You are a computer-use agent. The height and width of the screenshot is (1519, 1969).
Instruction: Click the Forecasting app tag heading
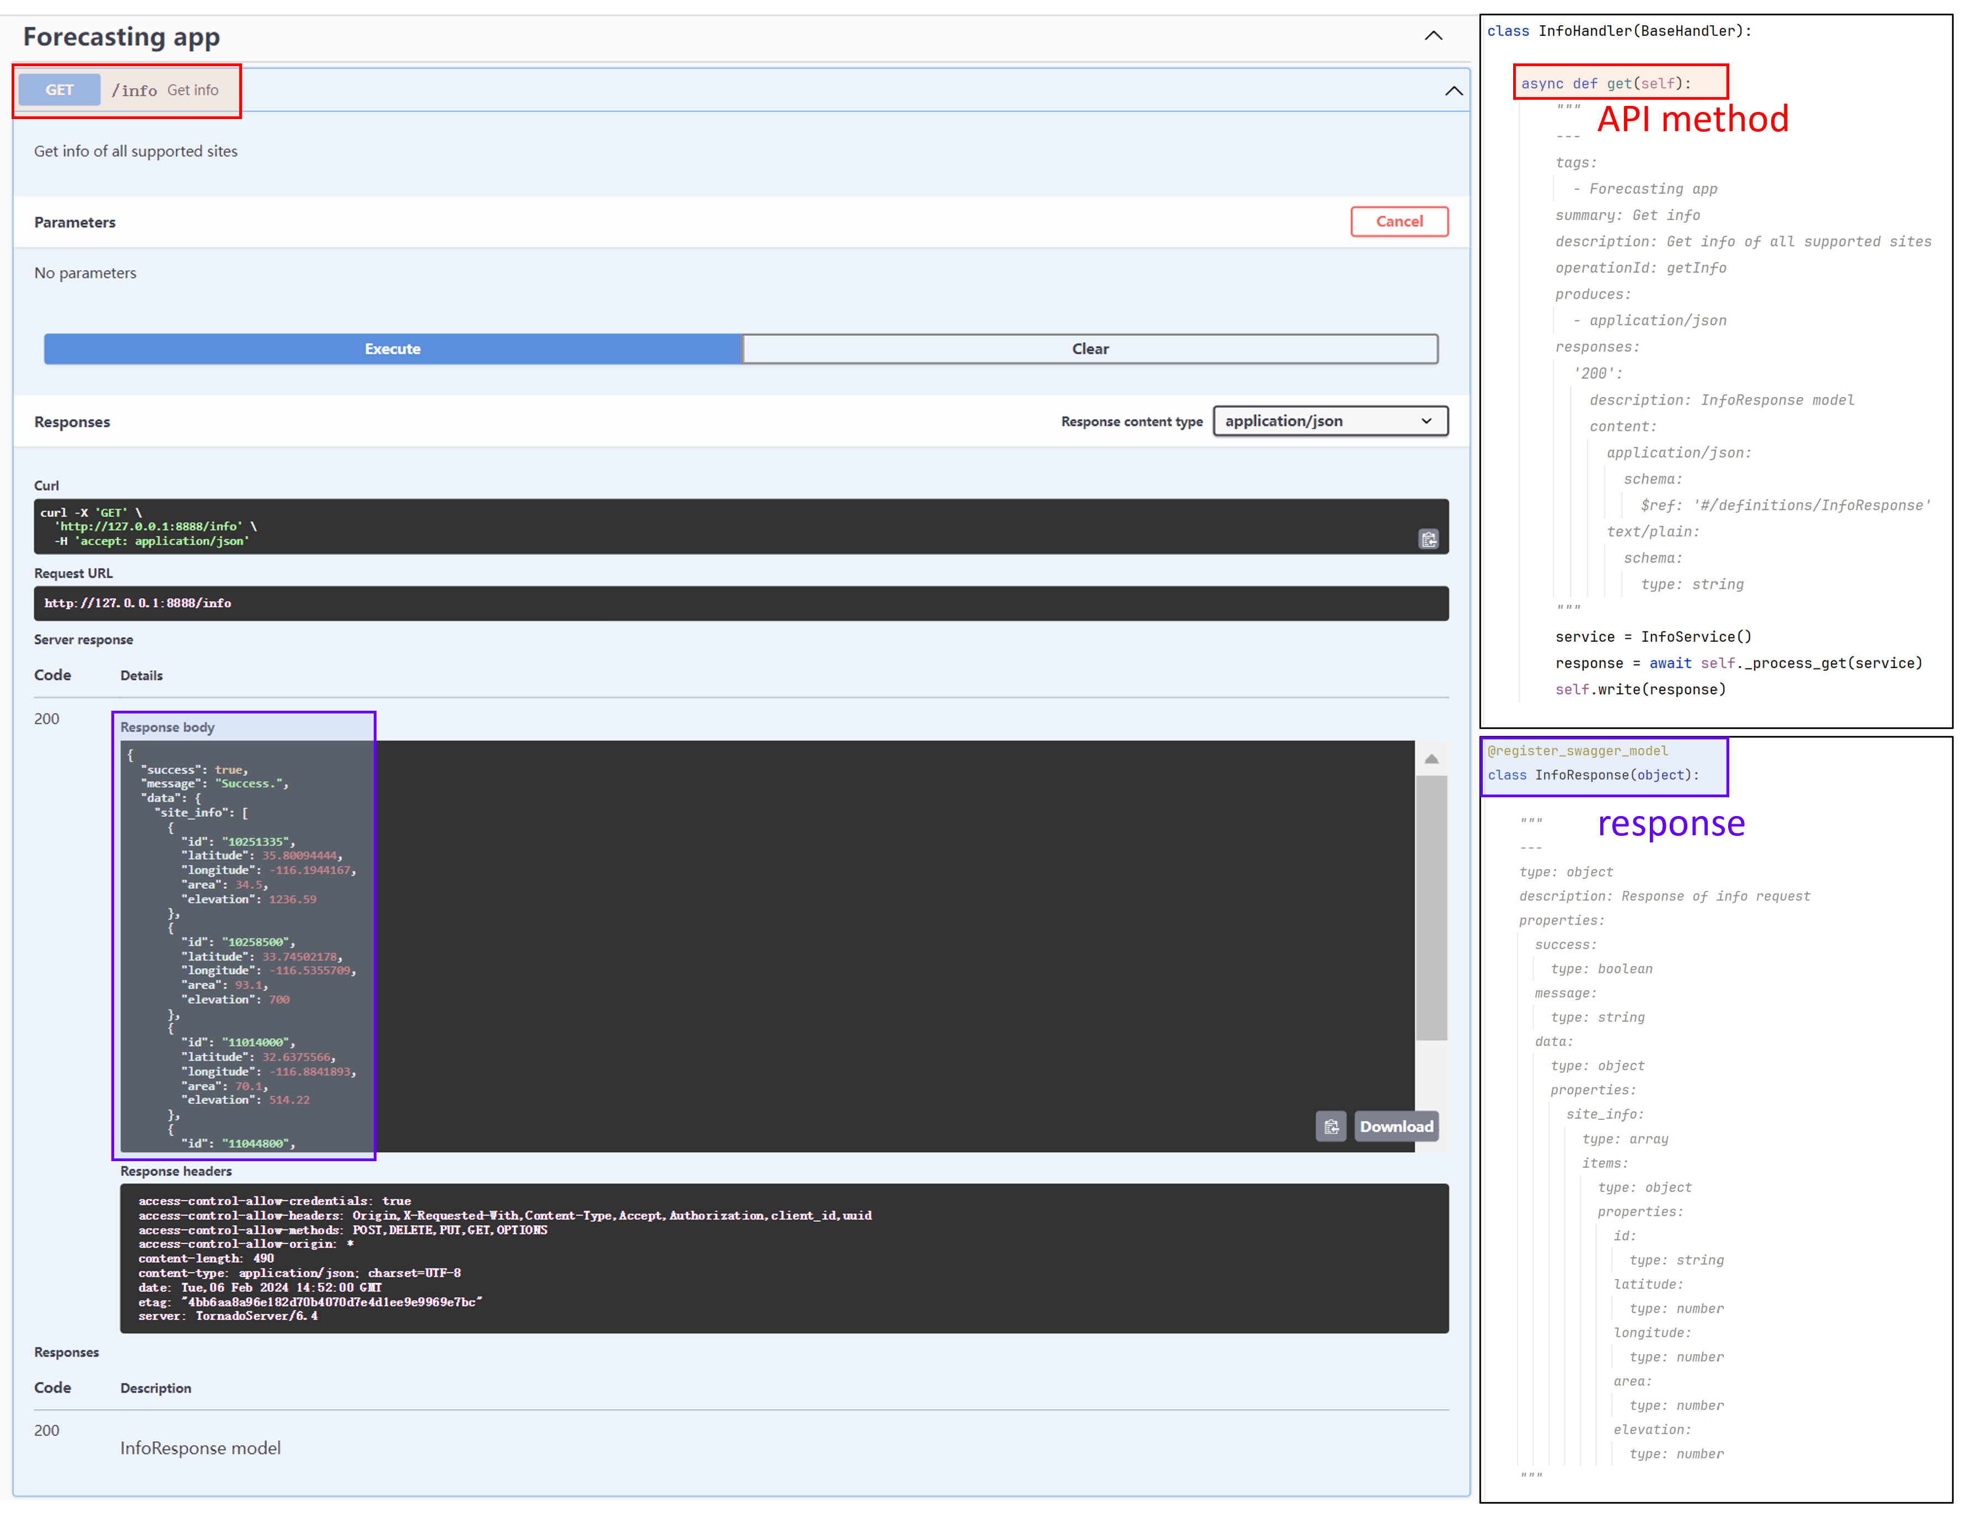click(x=122, y=37)
